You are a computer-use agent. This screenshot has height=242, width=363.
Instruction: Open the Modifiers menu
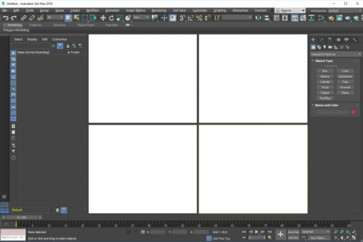point(93,11)
